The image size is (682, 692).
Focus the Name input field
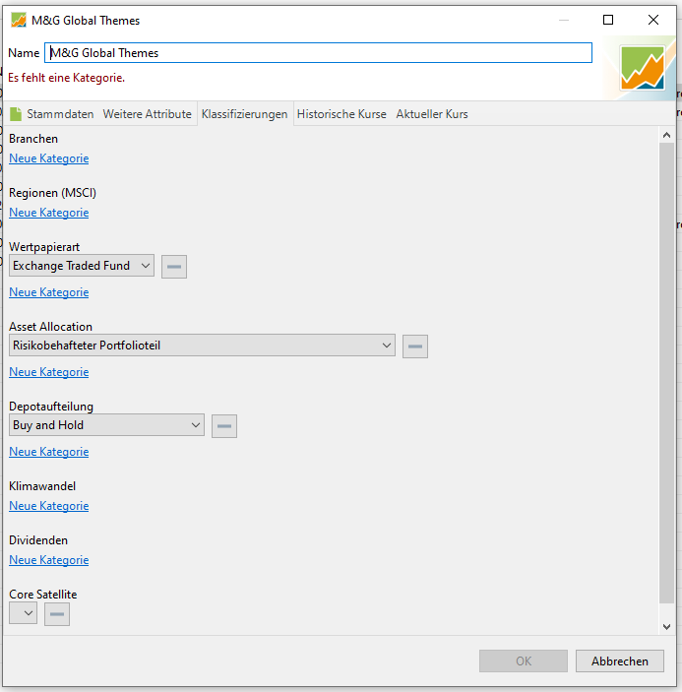point(318,53)
